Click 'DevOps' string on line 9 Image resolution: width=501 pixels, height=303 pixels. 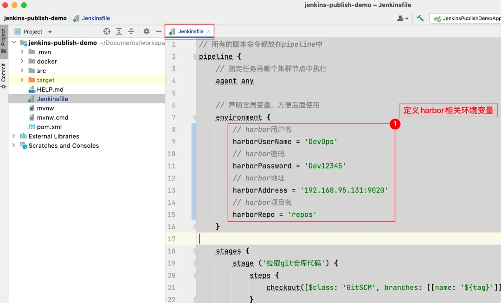point(321,142)
